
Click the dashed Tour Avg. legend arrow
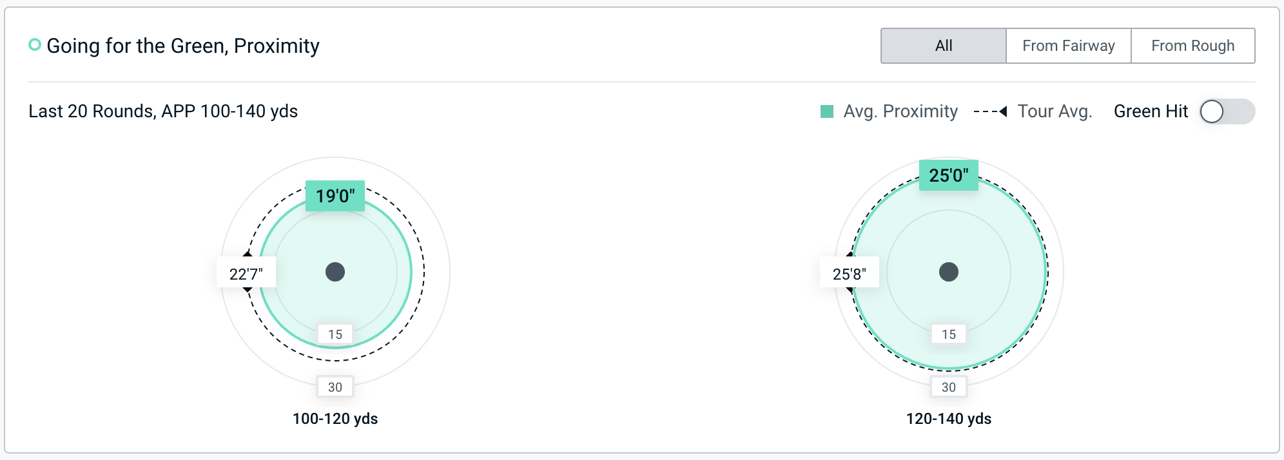pyautogui.click(x=990, y=111)
